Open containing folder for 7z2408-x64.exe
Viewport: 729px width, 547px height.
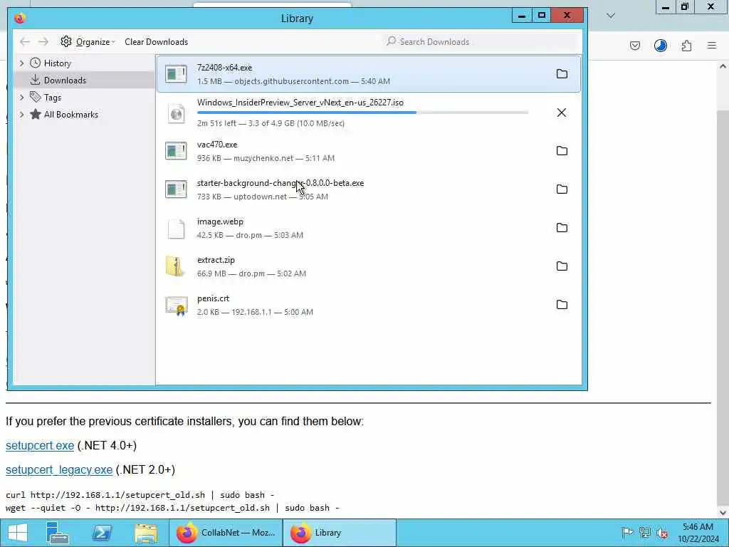562,74
